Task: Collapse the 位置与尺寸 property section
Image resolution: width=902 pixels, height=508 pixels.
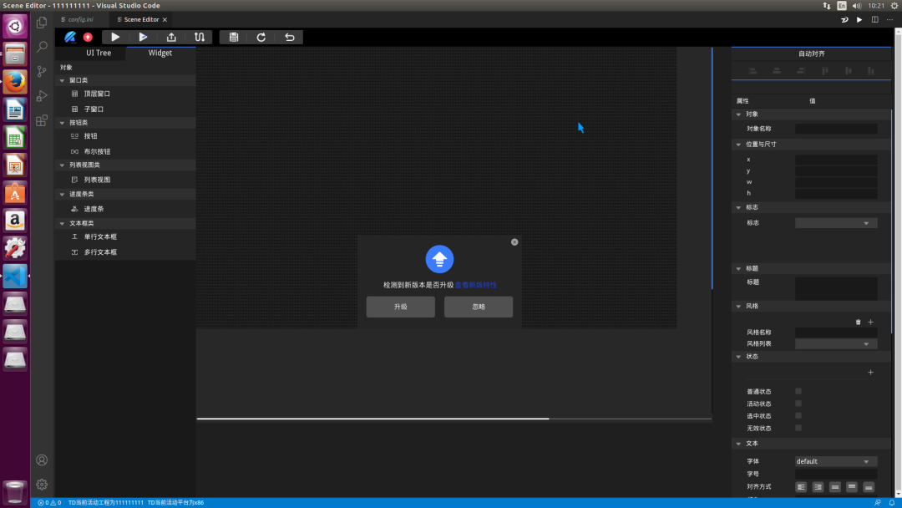Action: pyautogui.click(x=738, y=144)
